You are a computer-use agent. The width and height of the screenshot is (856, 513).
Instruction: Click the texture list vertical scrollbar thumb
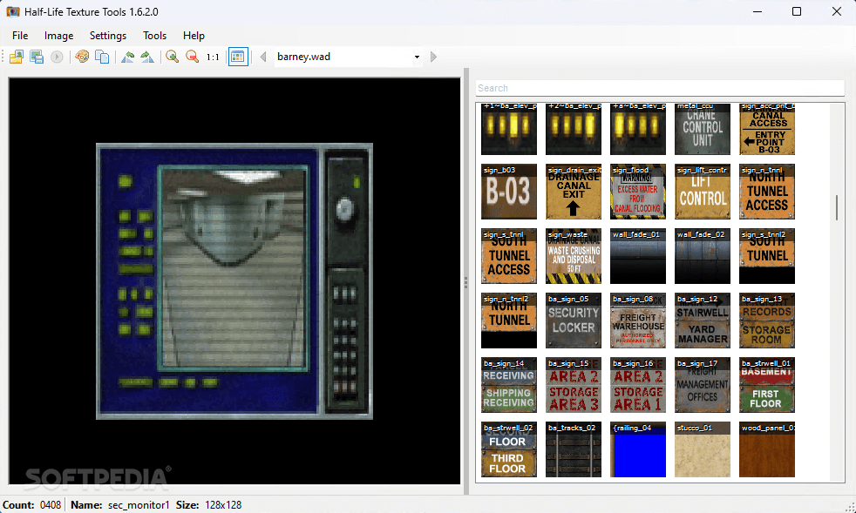point(836,208)
